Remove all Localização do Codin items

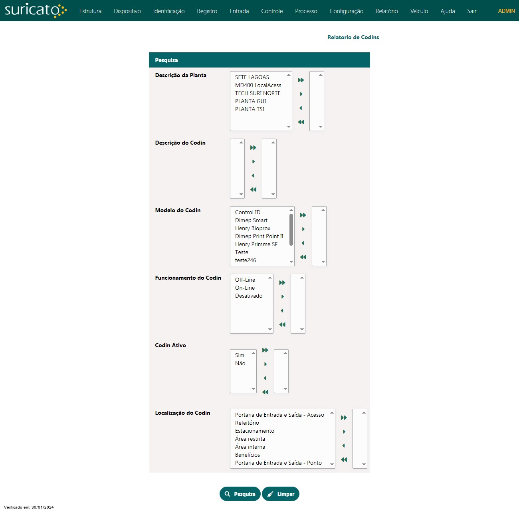pos(344,460)
